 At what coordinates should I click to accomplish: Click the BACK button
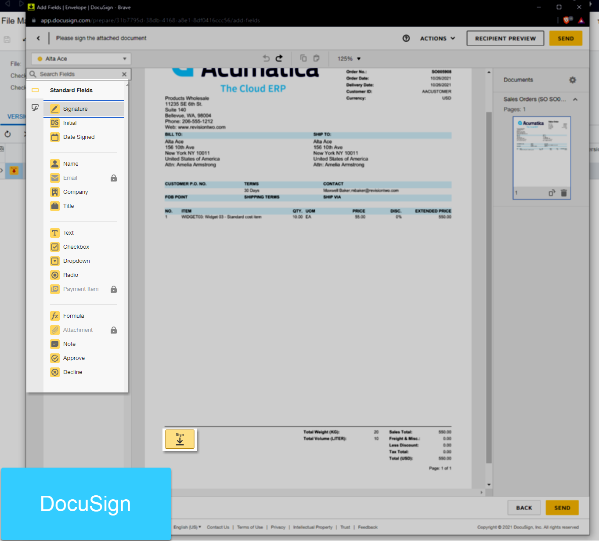coord(524,508)
